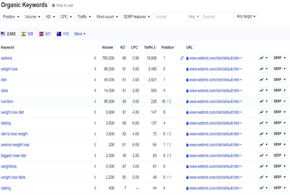Open the dieting row history chart icon
This screenshot has height=195, width=290.
(264, 123)
